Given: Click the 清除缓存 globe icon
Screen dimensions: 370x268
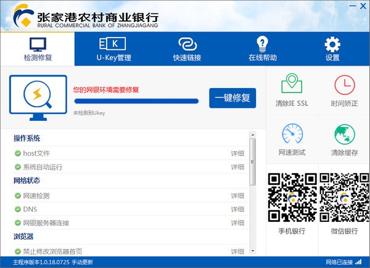Looking at the screenshot, I should [x=345, y=134].
